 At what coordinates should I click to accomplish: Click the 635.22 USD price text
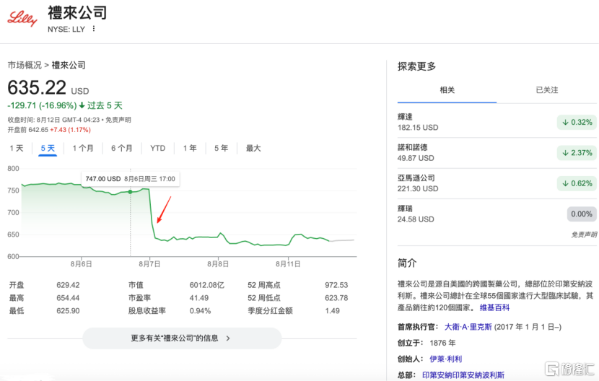(48, 88)
